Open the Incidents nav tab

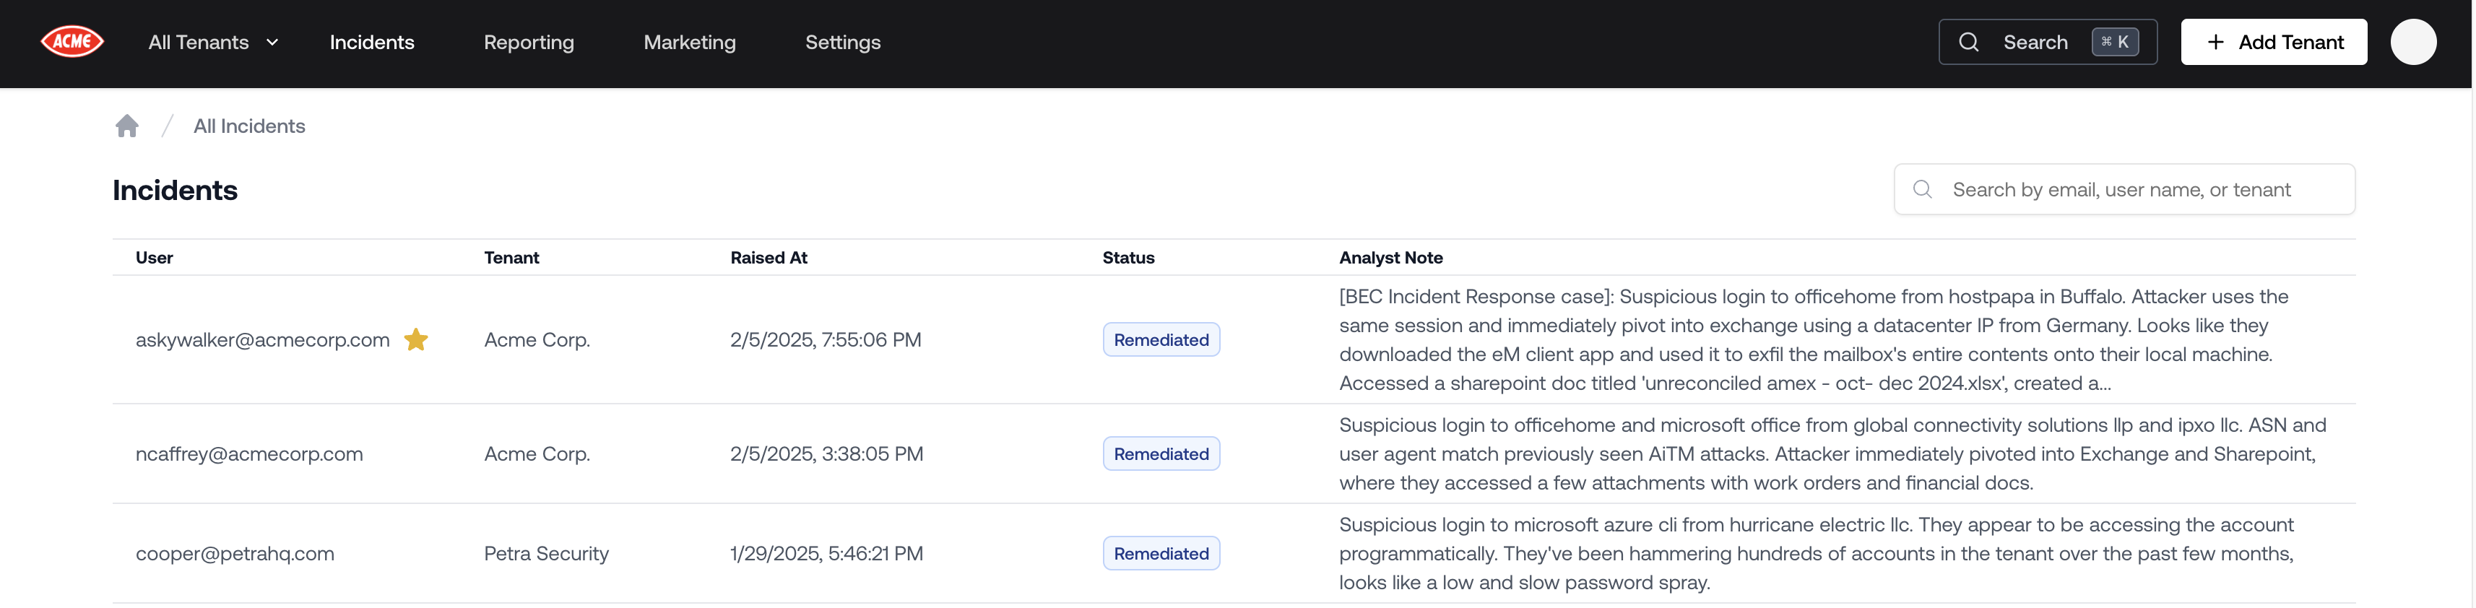(371, 43)
